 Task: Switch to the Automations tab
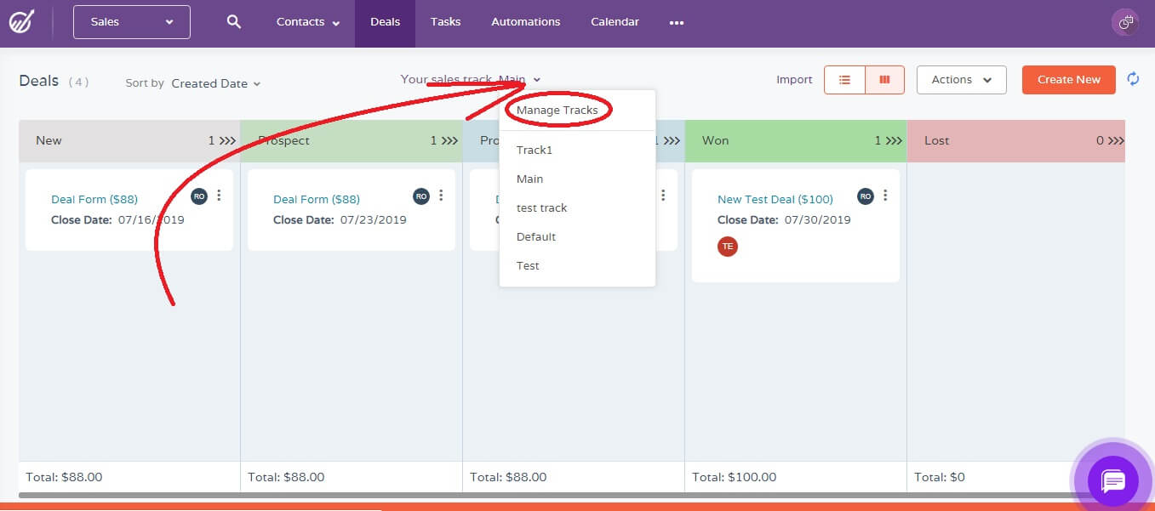click(525, 21)
